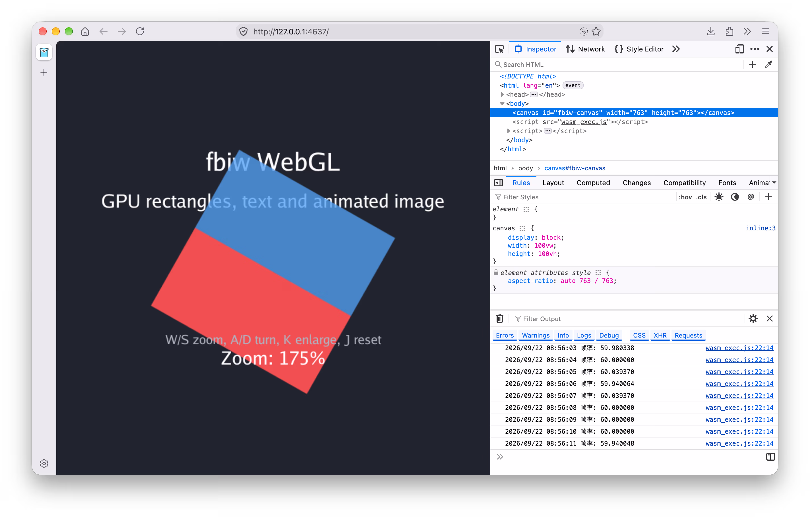Open the inline:3 stylesheet link
This screenshot has height=517, width=810.
click(760, 228)
